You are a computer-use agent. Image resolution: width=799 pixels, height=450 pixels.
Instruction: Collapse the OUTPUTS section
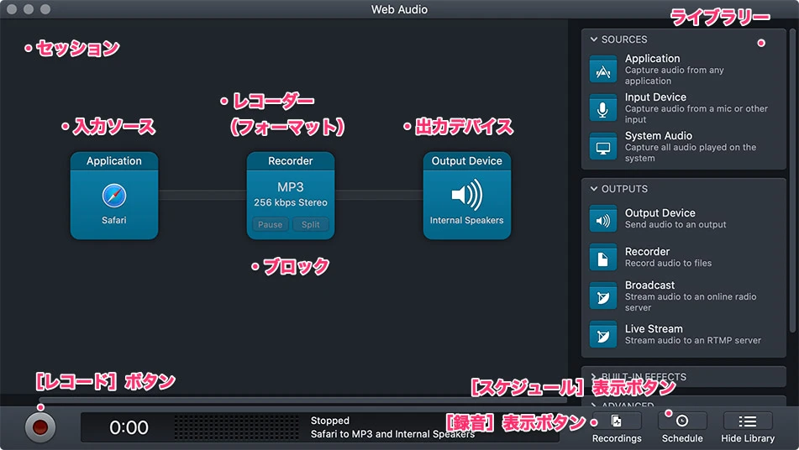click(594, 189)
